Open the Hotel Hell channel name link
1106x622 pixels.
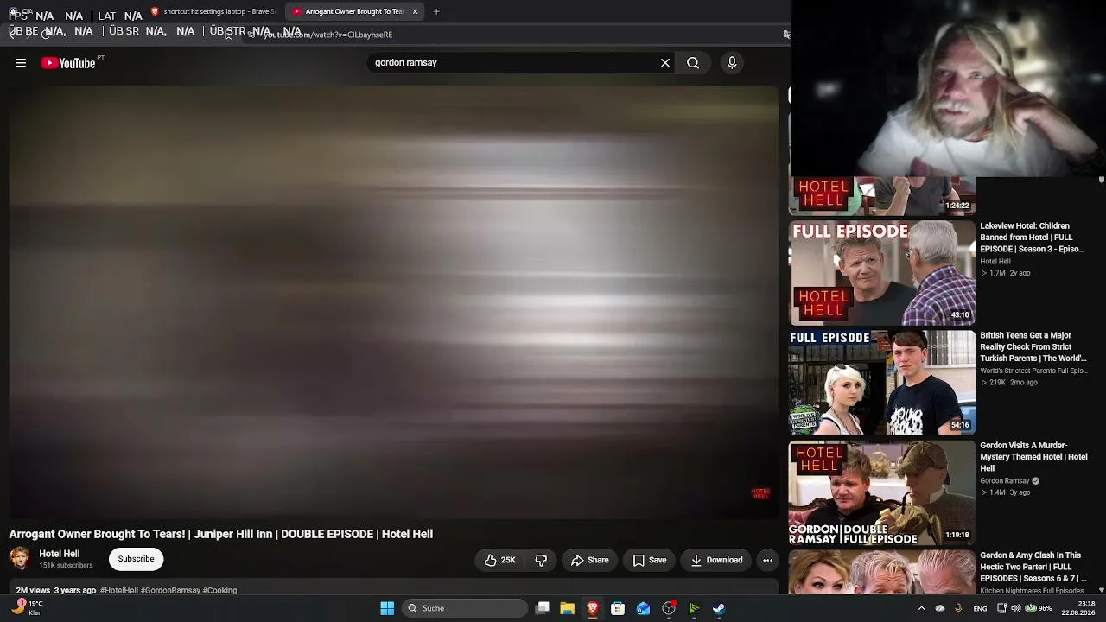pyautogui.click(x=60, y=554)
